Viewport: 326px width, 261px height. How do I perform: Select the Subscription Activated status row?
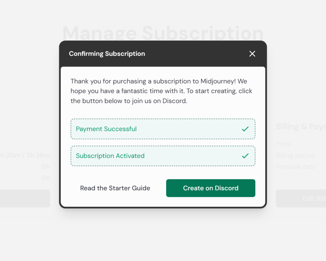(163, 156)
